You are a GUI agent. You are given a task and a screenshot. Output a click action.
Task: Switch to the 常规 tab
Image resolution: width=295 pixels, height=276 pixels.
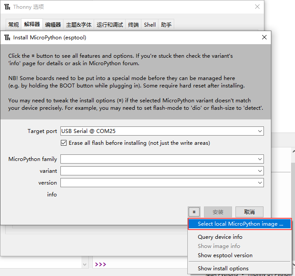click(14, 24)
